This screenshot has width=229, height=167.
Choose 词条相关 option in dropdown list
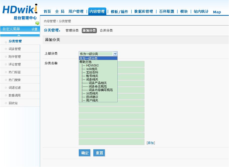(x=98, y=79)
